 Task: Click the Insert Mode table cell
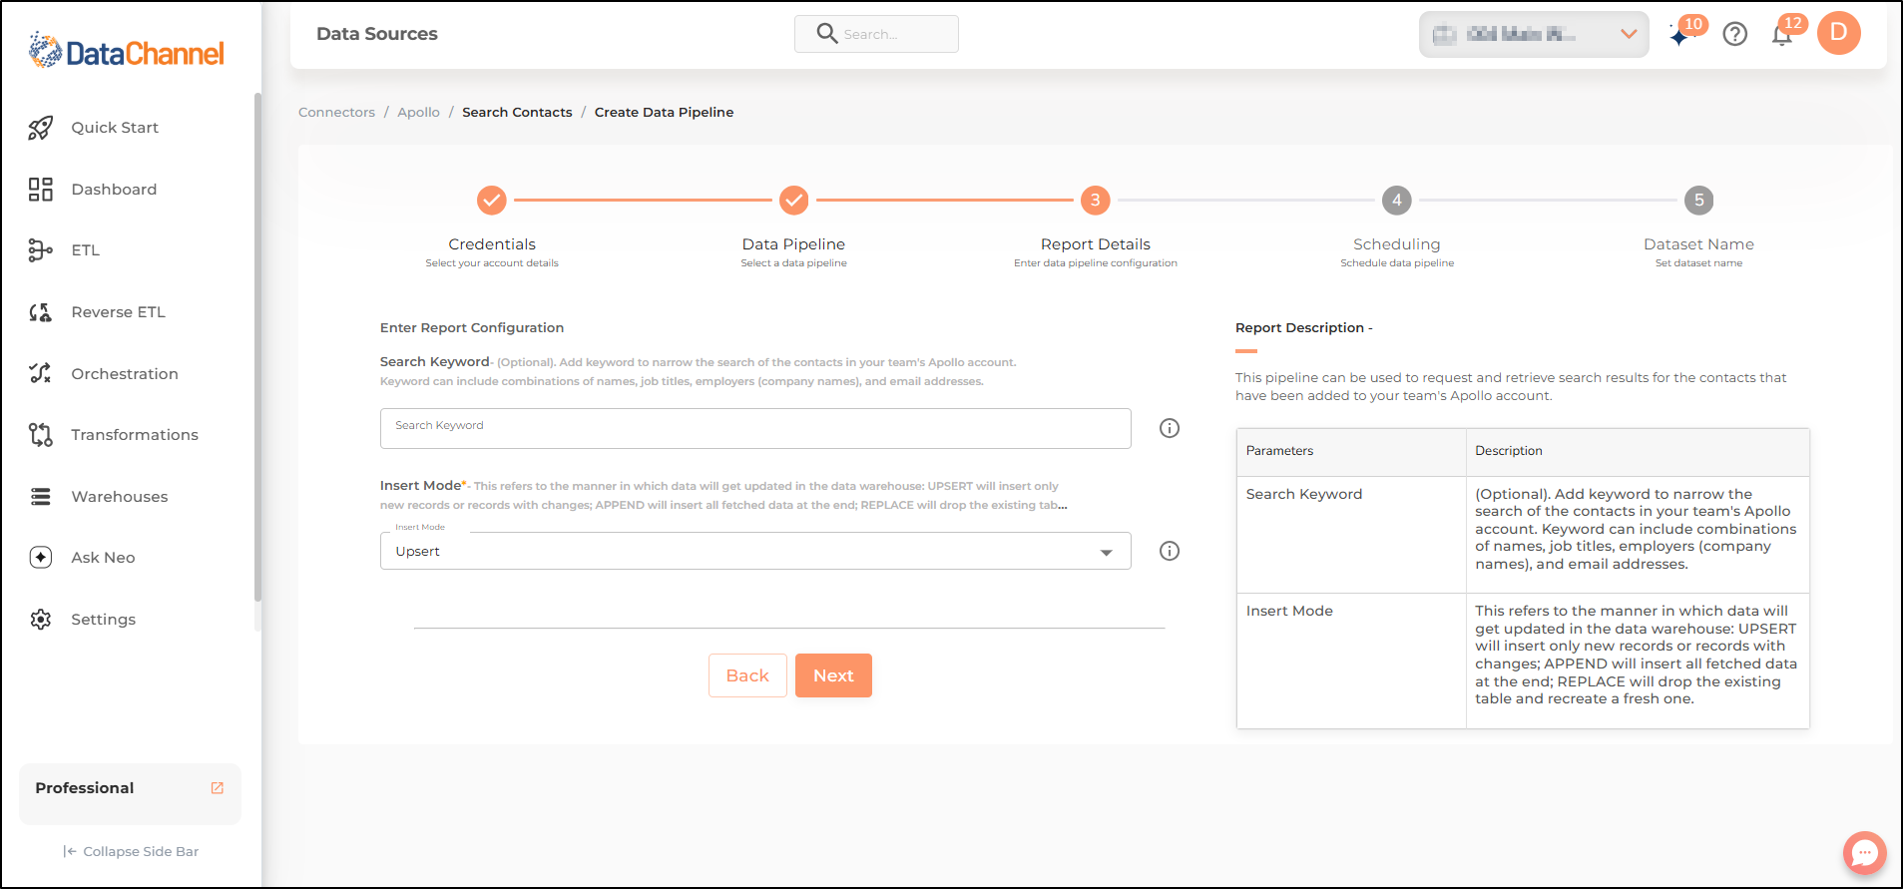(1351, 661)
